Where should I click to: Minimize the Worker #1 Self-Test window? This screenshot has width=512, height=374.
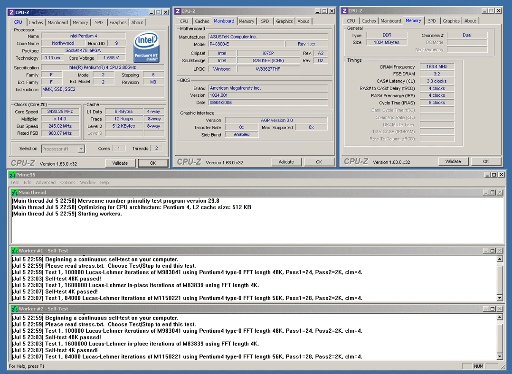(x=486, y=251)
